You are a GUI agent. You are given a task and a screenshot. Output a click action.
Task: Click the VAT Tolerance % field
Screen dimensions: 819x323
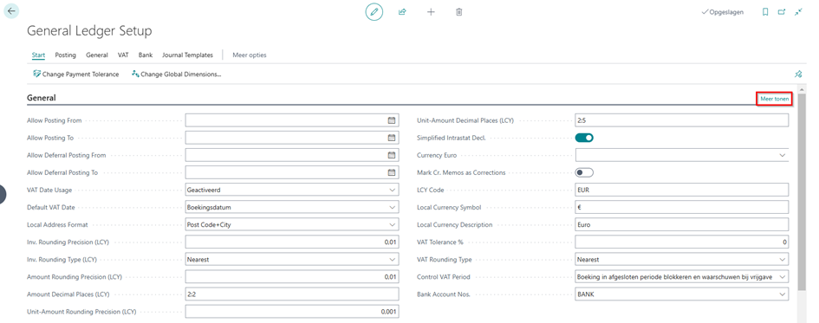click(681, 242)
